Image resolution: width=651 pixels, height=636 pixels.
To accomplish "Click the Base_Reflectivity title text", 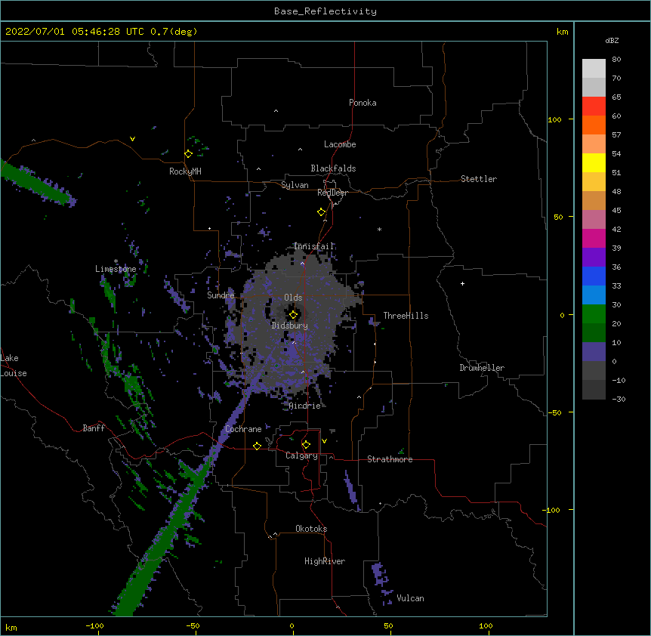I will 325,11.
